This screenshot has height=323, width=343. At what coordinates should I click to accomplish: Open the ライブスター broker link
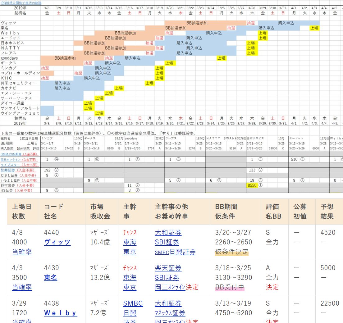tap(9, 165)
